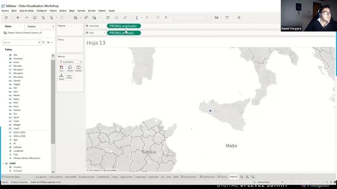Select the Country2 field in Tablas
This screenshot has height=189, width=337.
point(18,58)
